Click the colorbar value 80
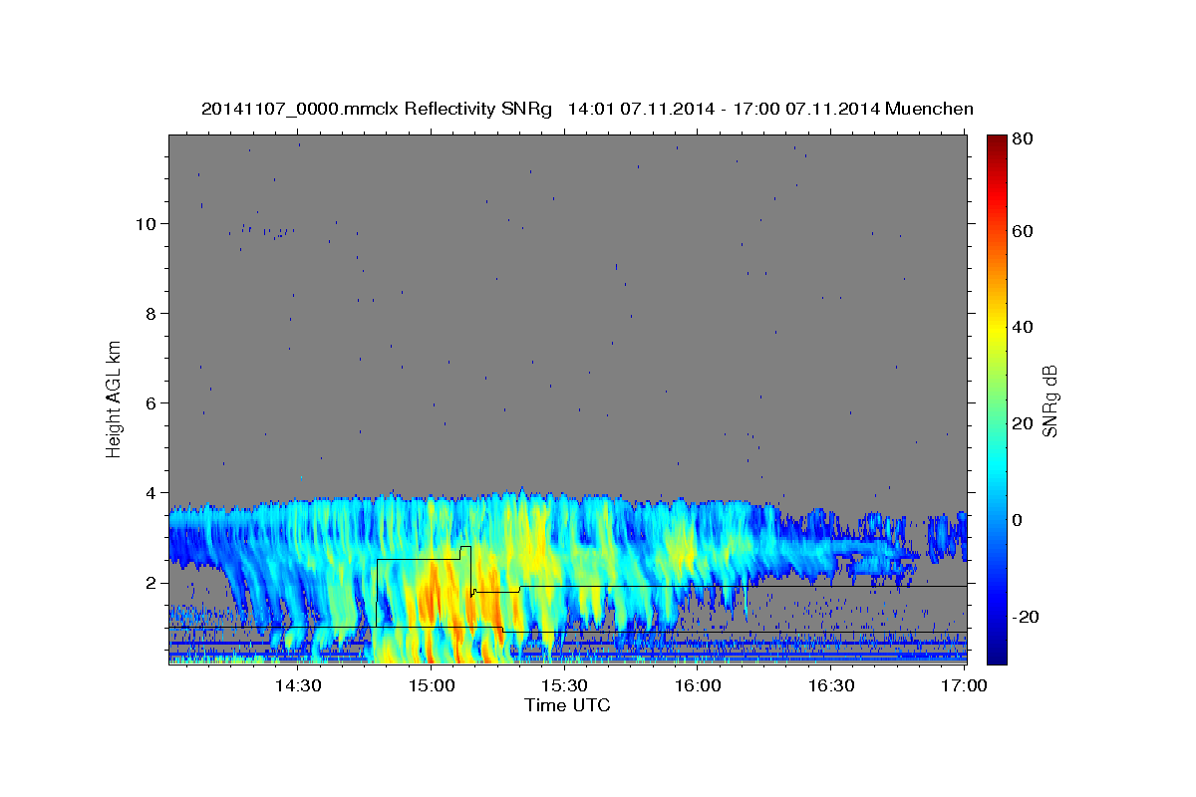 click(x=1025, y=139)
